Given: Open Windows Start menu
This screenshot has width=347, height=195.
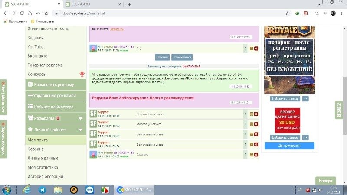Looking at the screenshot, I should point(7,190).
